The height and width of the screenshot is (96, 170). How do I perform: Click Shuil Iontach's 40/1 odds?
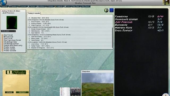[x=160, y=31]
